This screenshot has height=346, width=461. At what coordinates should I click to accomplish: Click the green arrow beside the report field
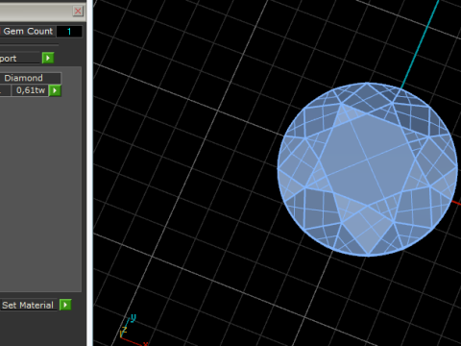click(x=48, y=58)
